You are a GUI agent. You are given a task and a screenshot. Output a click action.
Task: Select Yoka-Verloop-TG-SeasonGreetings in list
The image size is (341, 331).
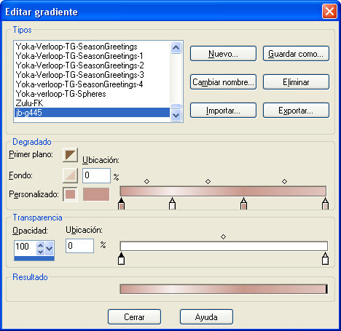[93, 47]
